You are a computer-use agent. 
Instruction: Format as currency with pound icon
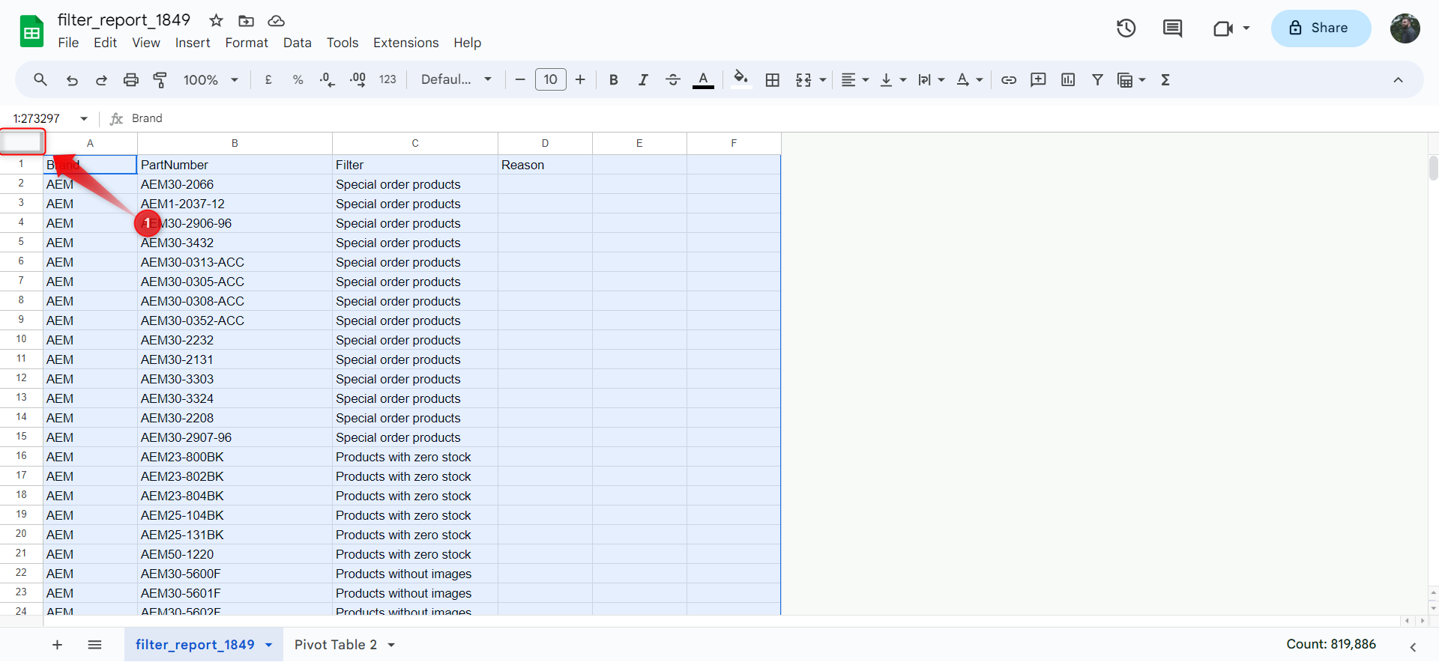click(x=268, y=79)
